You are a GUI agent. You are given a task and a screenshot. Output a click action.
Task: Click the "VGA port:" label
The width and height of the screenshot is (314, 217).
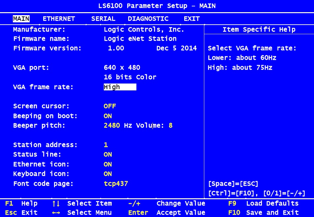31,67
